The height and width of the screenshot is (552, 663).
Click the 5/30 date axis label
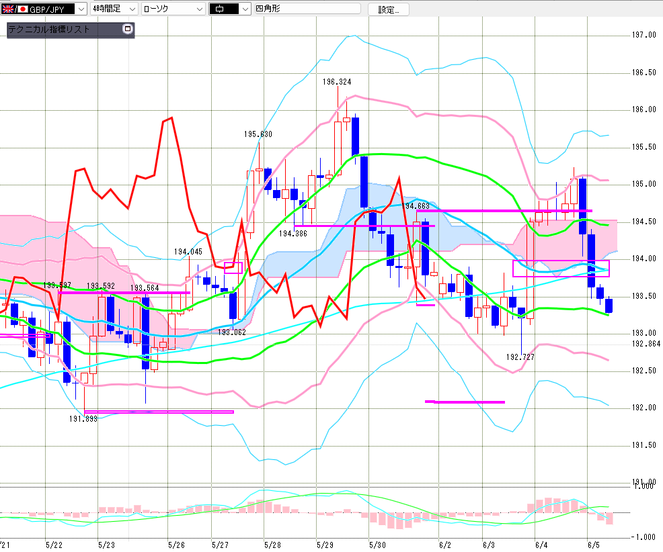pyautogui.click(x=378, y=545)
